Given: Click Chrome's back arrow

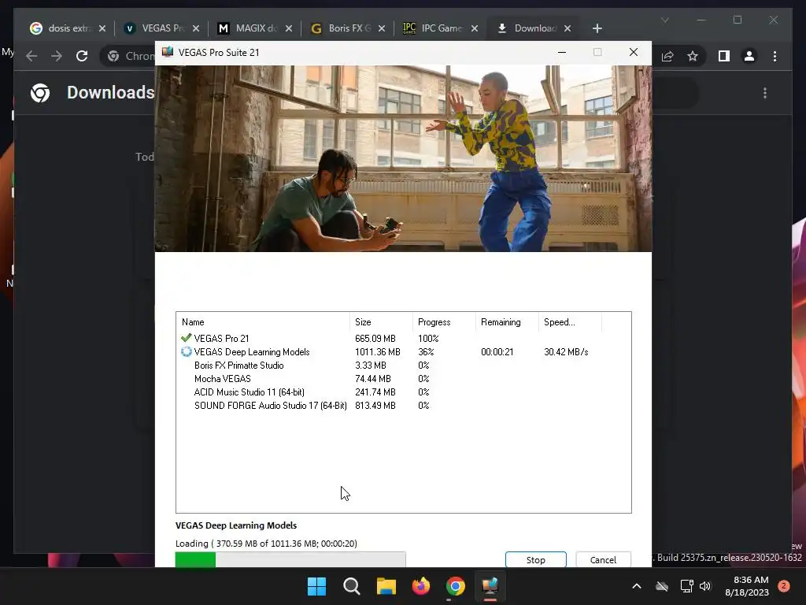Looking at the screenshot, I should tap(31, 56).
